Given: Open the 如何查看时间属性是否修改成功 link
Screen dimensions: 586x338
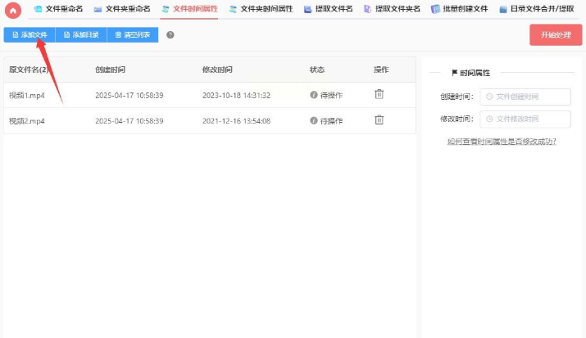Looking at the screenshot, I should coord(502,142).
